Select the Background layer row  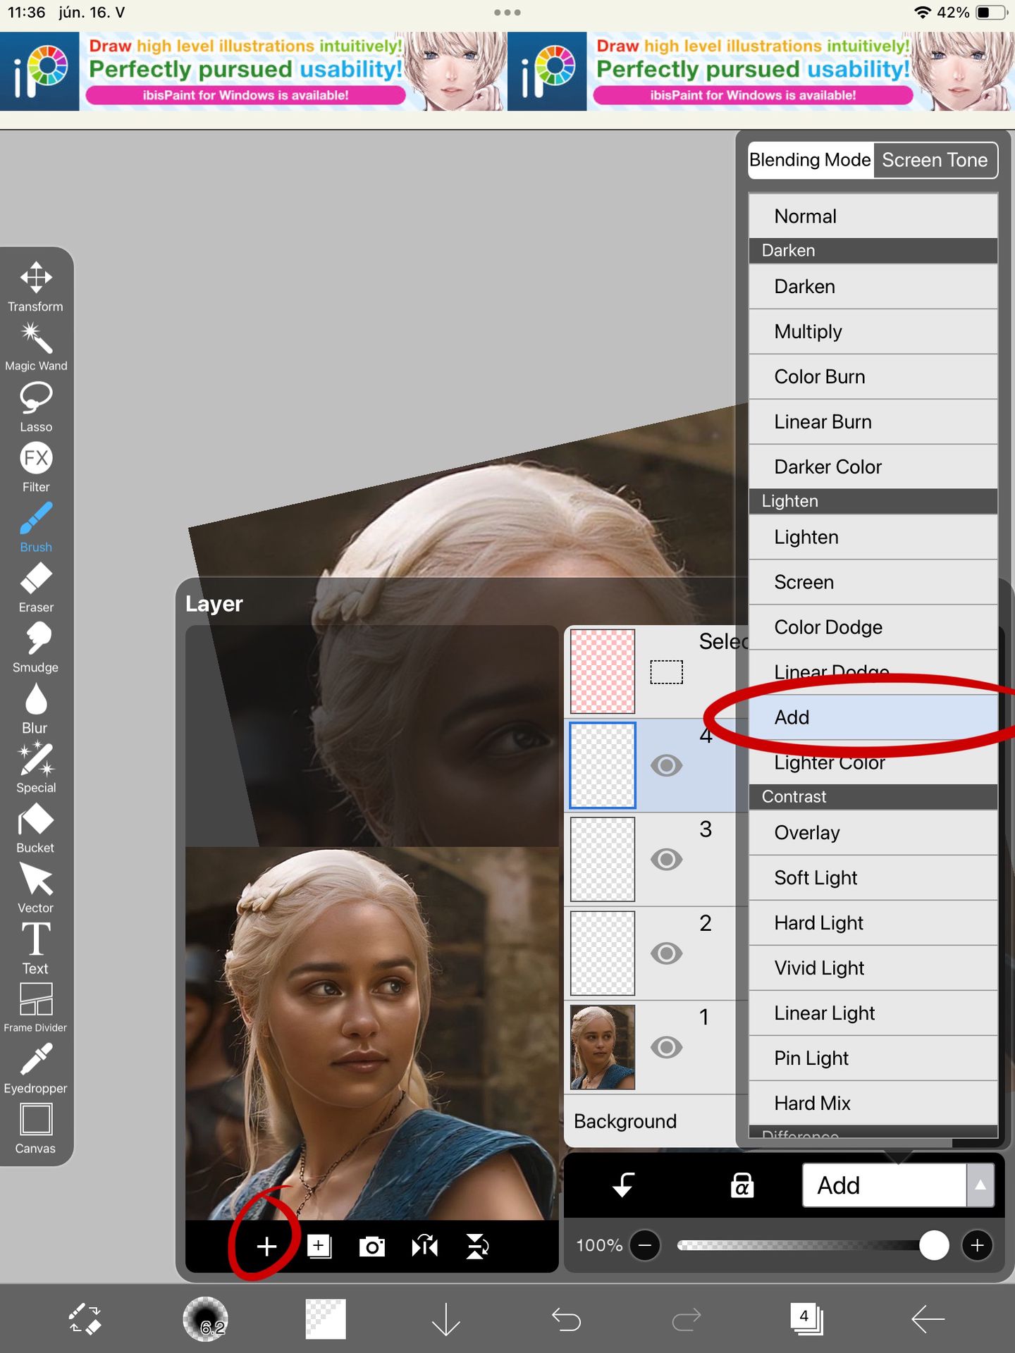(x=656, y=1121)
